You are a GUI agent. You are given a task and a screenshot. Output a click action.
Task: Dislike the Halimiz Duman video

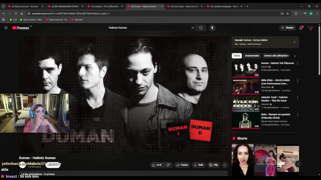[x=168, y=165]
